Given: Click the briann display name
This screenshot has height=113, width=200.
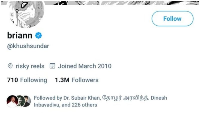Looking at the screenshot, I should [20, 36].
